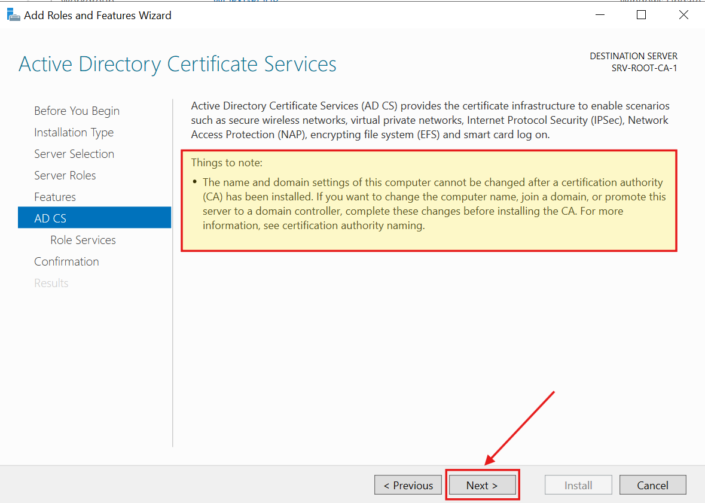Click the DESTINATION SERVER SRV-ROOT-CA-1 label
705x503 pixels.
[633, 62]
